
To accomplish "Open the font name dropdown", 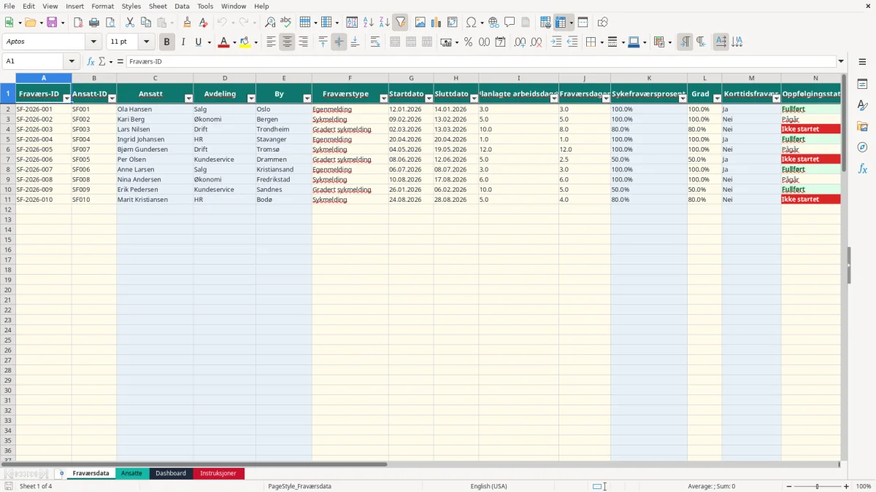I will 93,42.
